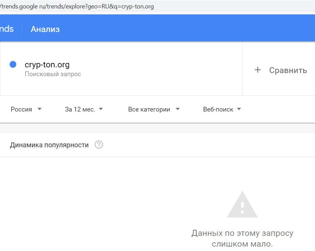Click the arrow beside Россия
Screen dimensions: 315x251
39,109
